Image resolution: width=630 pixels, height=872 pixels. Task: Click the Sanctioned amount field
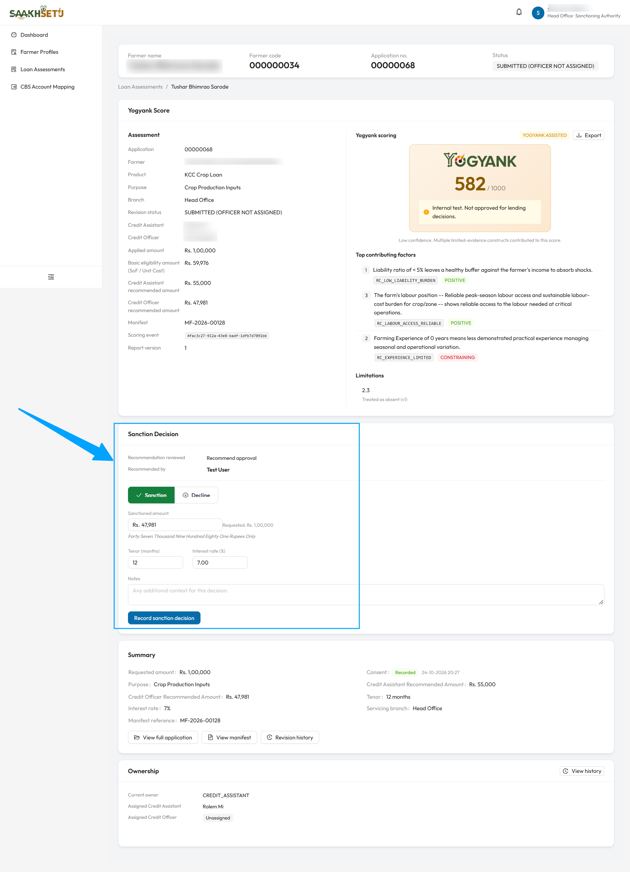175,525
